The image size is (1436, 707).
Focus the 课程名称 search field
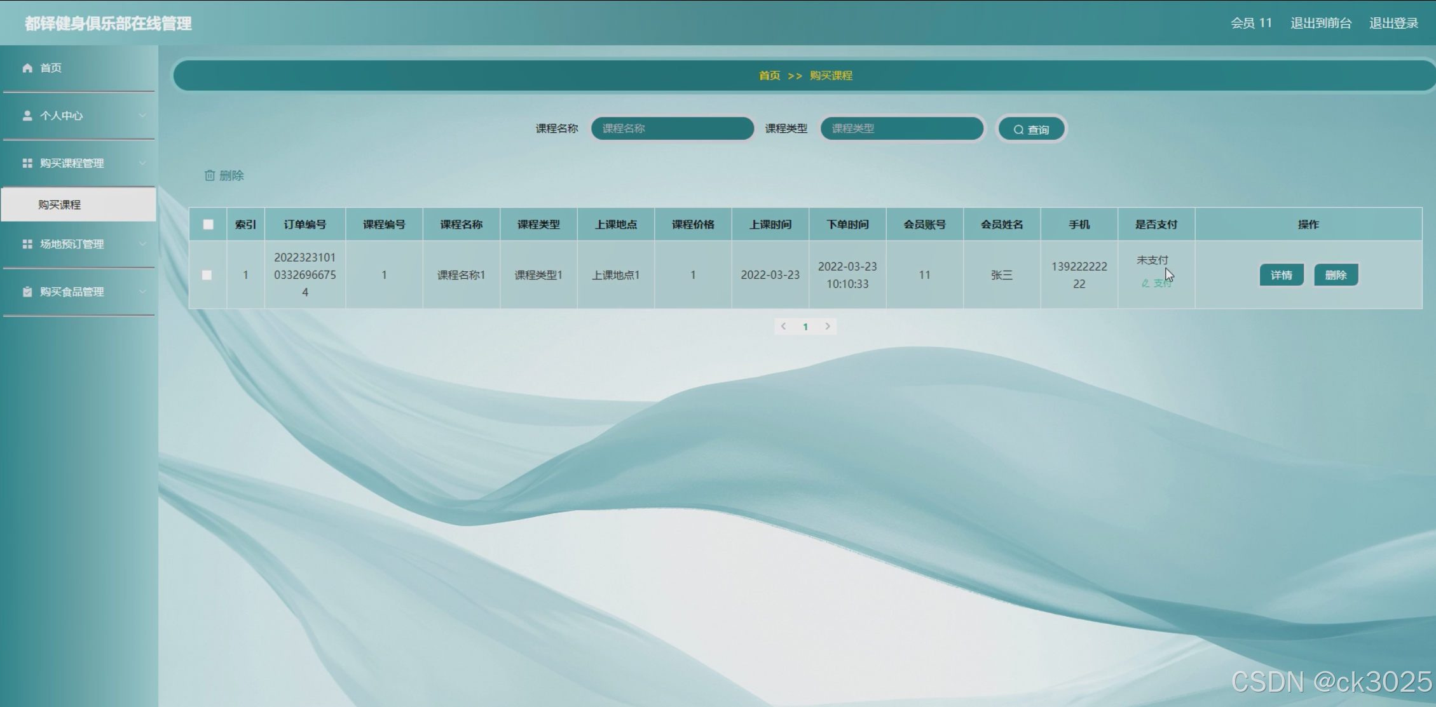click(672, 128)
